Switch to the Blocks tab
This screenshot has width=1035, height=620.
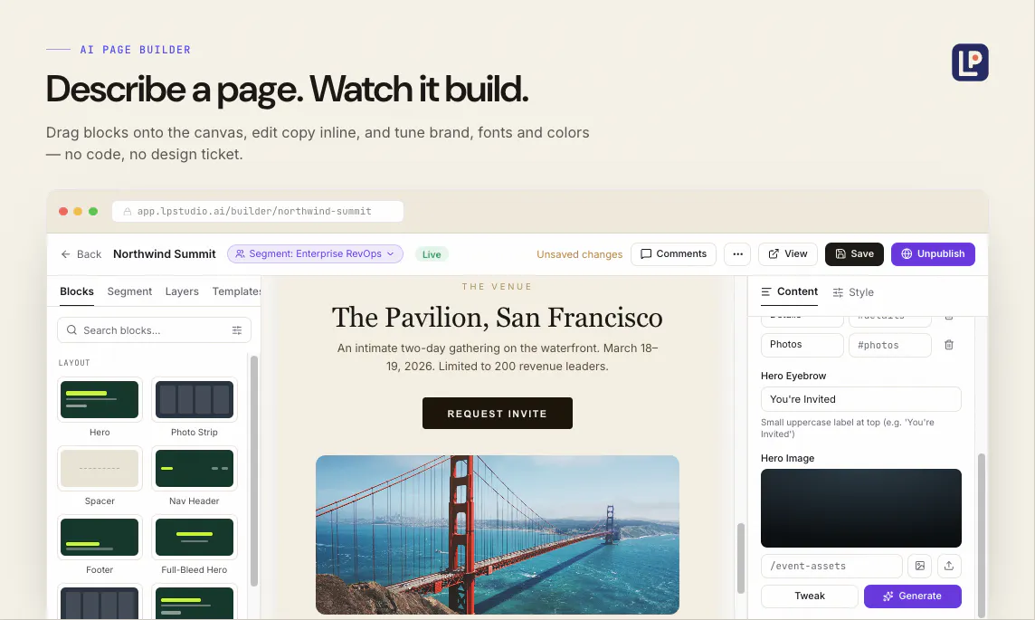click(77, 291)
